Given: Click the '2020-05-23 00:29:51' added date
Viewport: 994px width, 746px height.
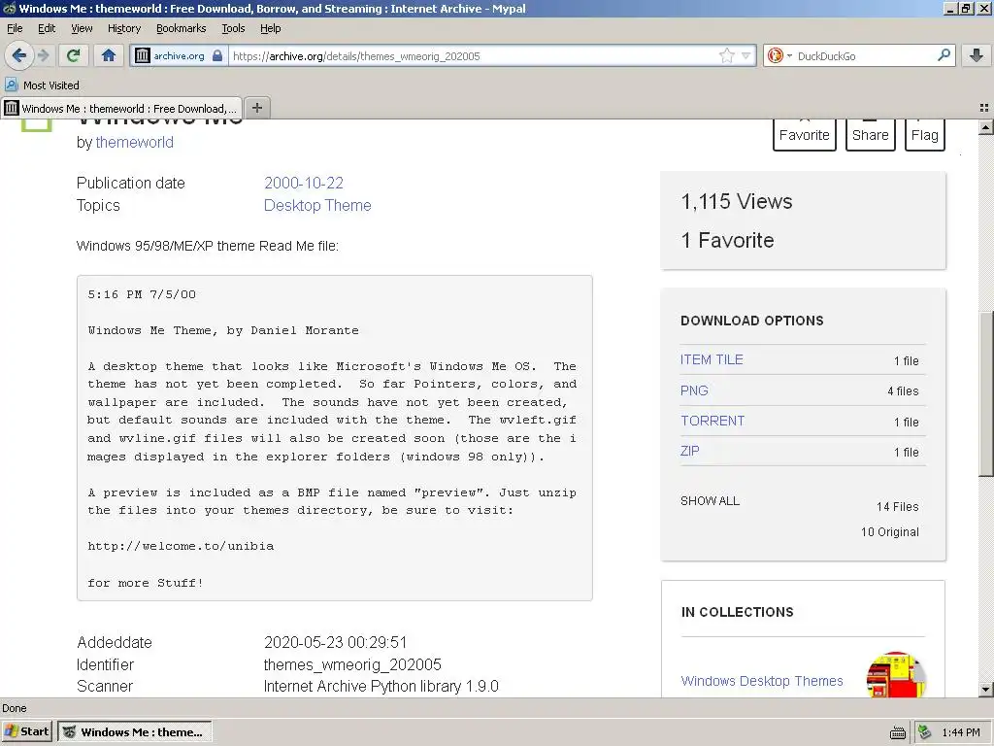Looking at the screenshot, I should 335,642.
